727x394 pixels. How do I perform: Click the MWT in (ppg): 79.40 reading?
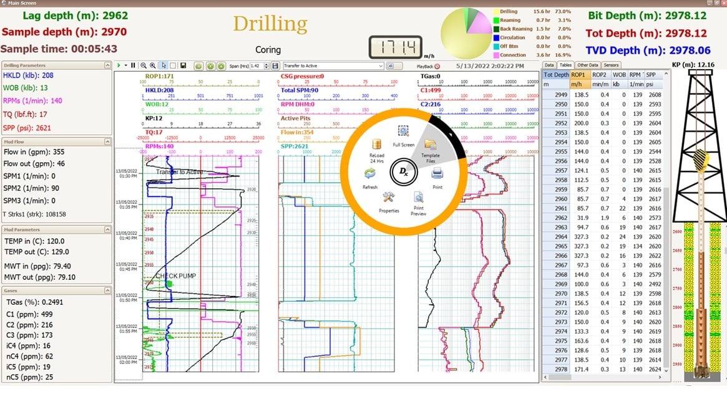pos(37,266)
